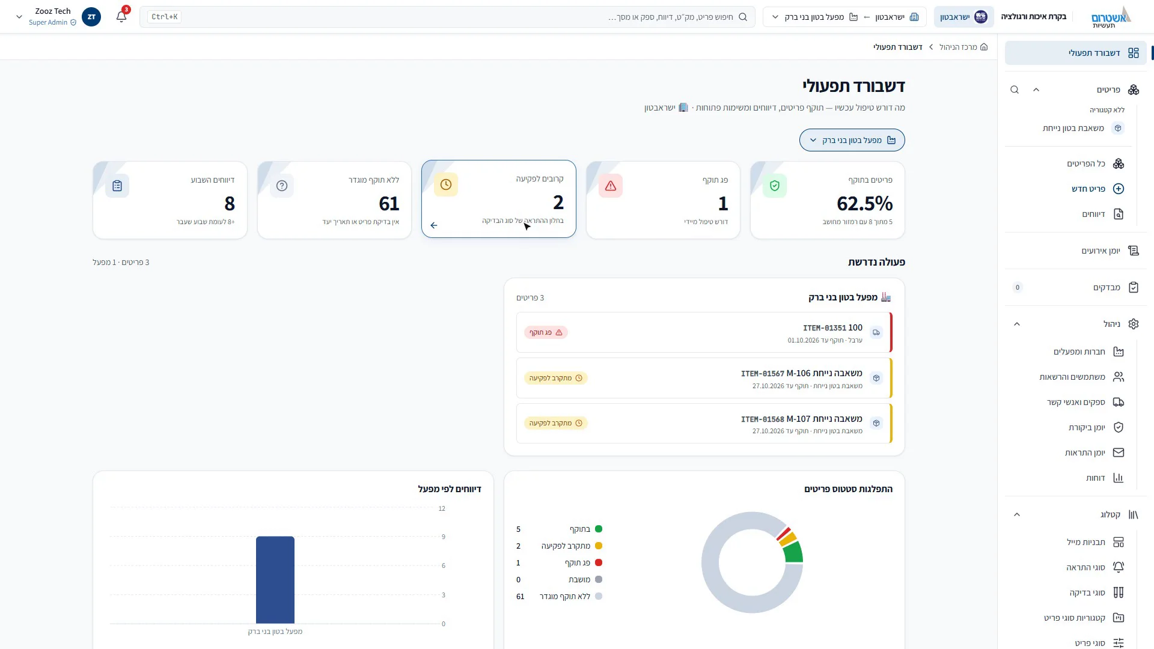
Task: Click the תבניות מייל template icon
Action: (x=1119, y=542)
